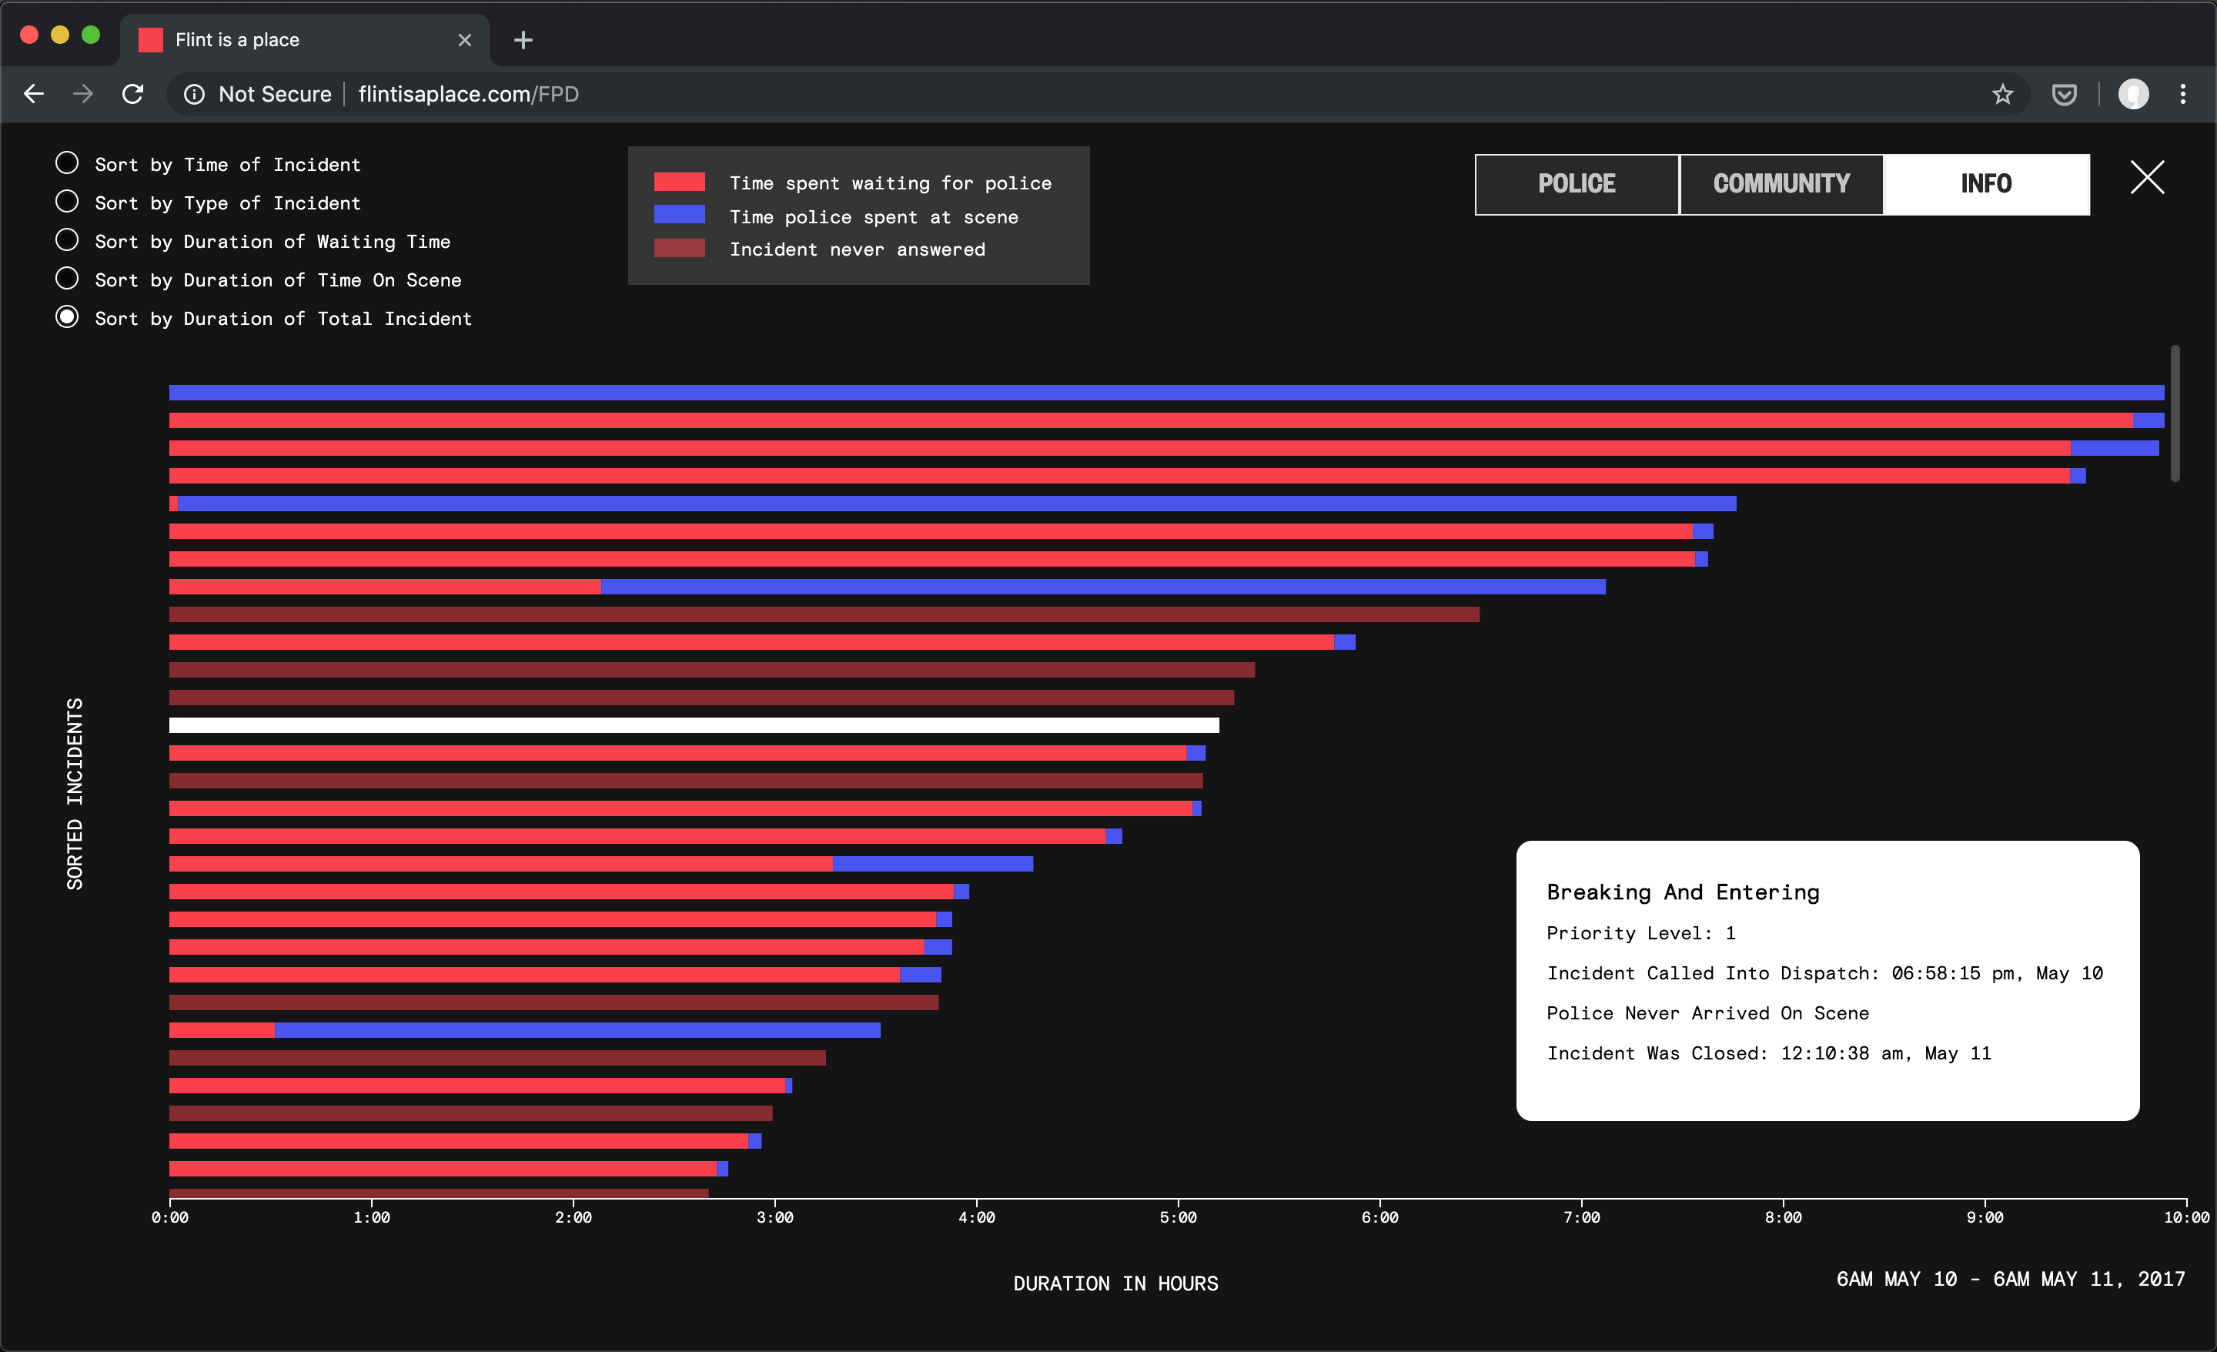The width and height of the screenshot is (2217, 1352).
Task: Click the browser back arrow
Action: [34, 94]
